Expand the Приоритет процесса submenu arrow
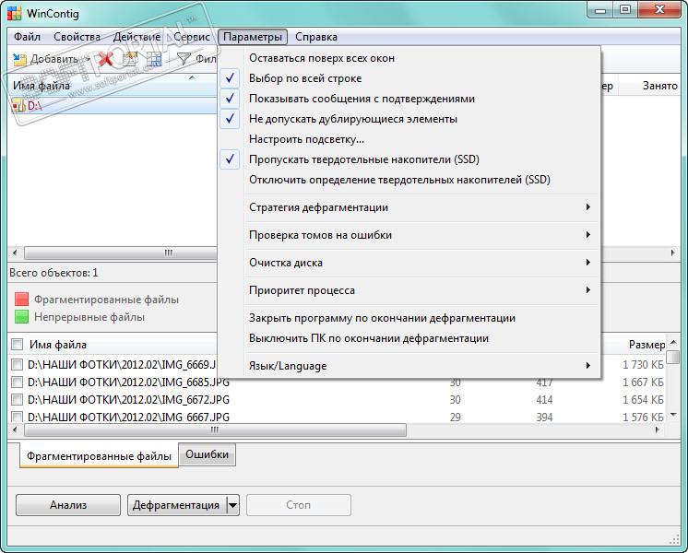 [x=588, y=290]
